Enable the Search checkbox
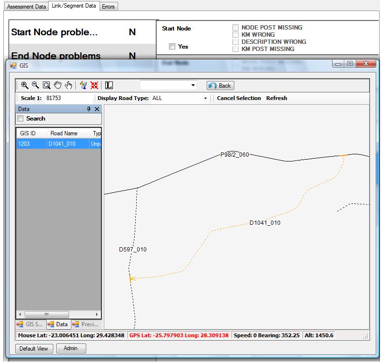The image size is (381, 362). pyautogui.click(x=20, y=119)
